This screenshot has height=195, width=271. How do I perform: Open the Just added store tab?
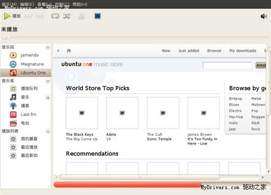(x=189, y=51)
